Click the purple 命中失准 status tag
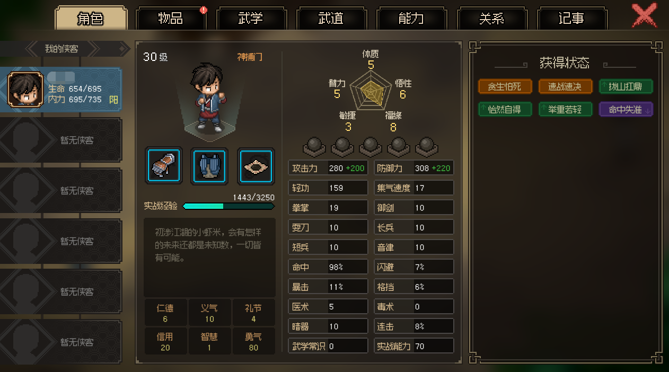This screenshot has height=372, width=669. 626,110
